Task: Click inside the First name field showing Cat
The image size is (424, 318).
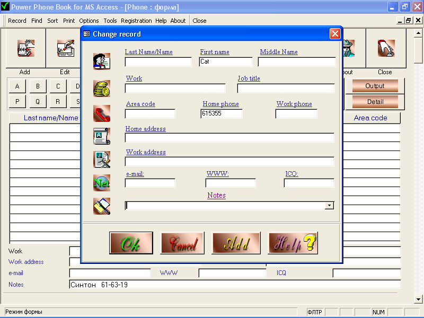Action: 225,61
